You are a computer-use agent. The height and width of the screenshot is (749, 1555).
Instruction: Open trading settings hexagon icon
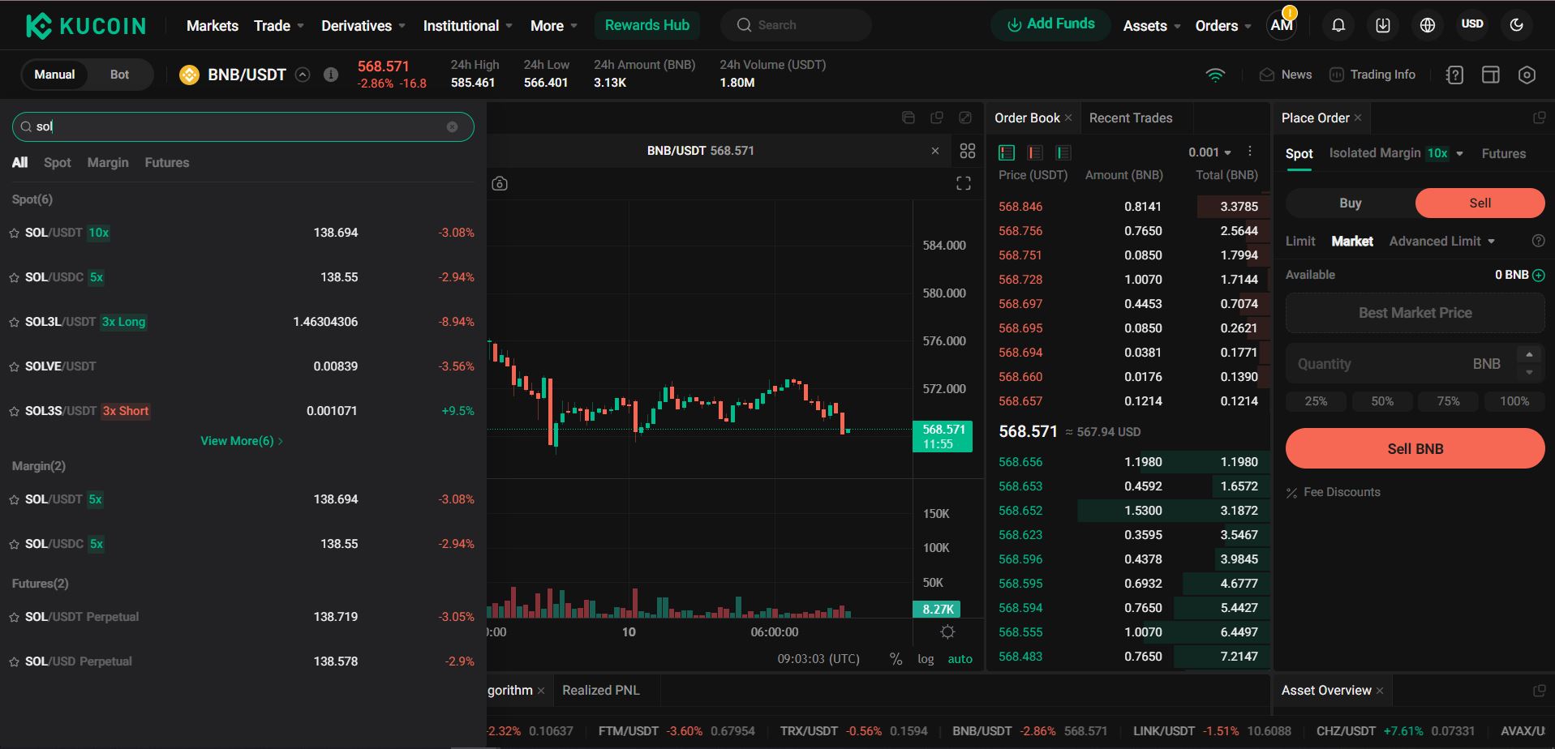coord(1527,75)
